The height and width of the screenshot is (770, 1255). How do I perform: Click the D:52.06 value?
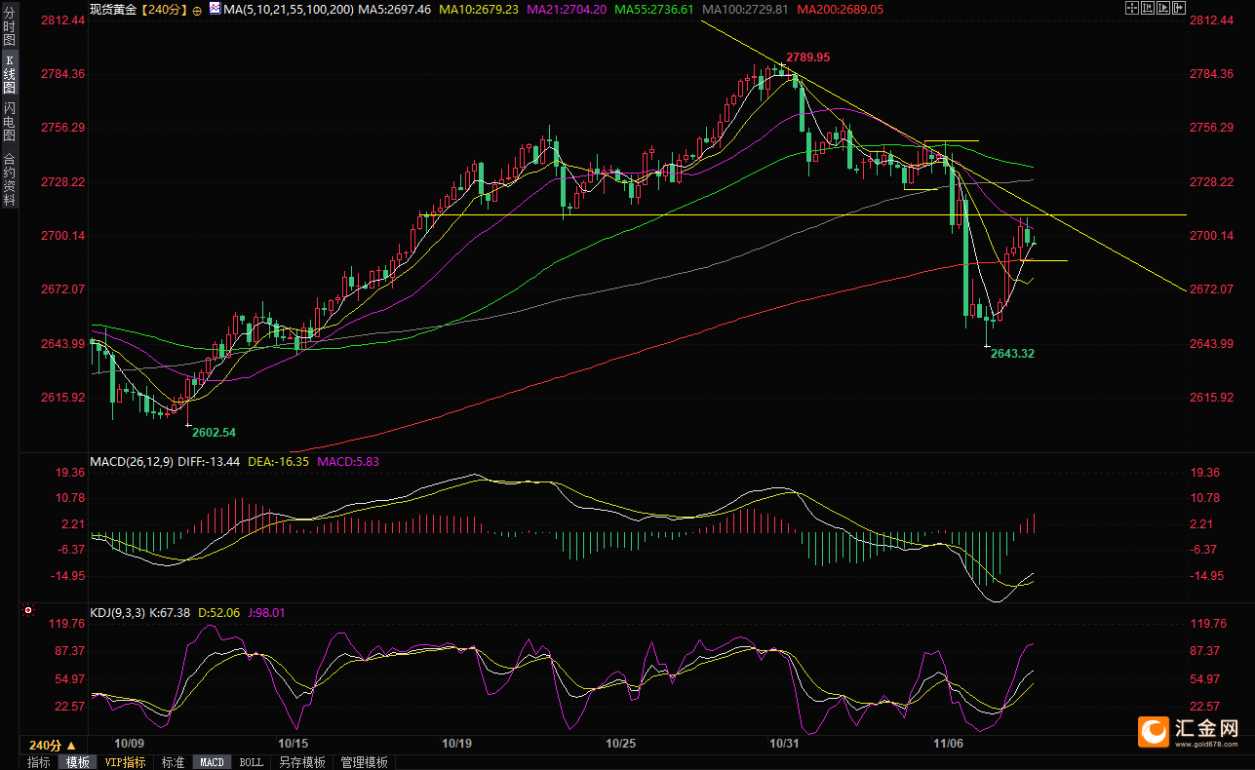pos(220,613)
